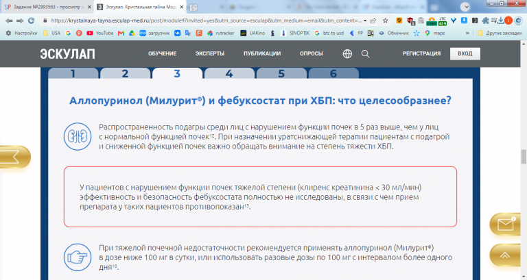
Task: Open the browser downloads arrow icon
Action: [x=501, y=21]
